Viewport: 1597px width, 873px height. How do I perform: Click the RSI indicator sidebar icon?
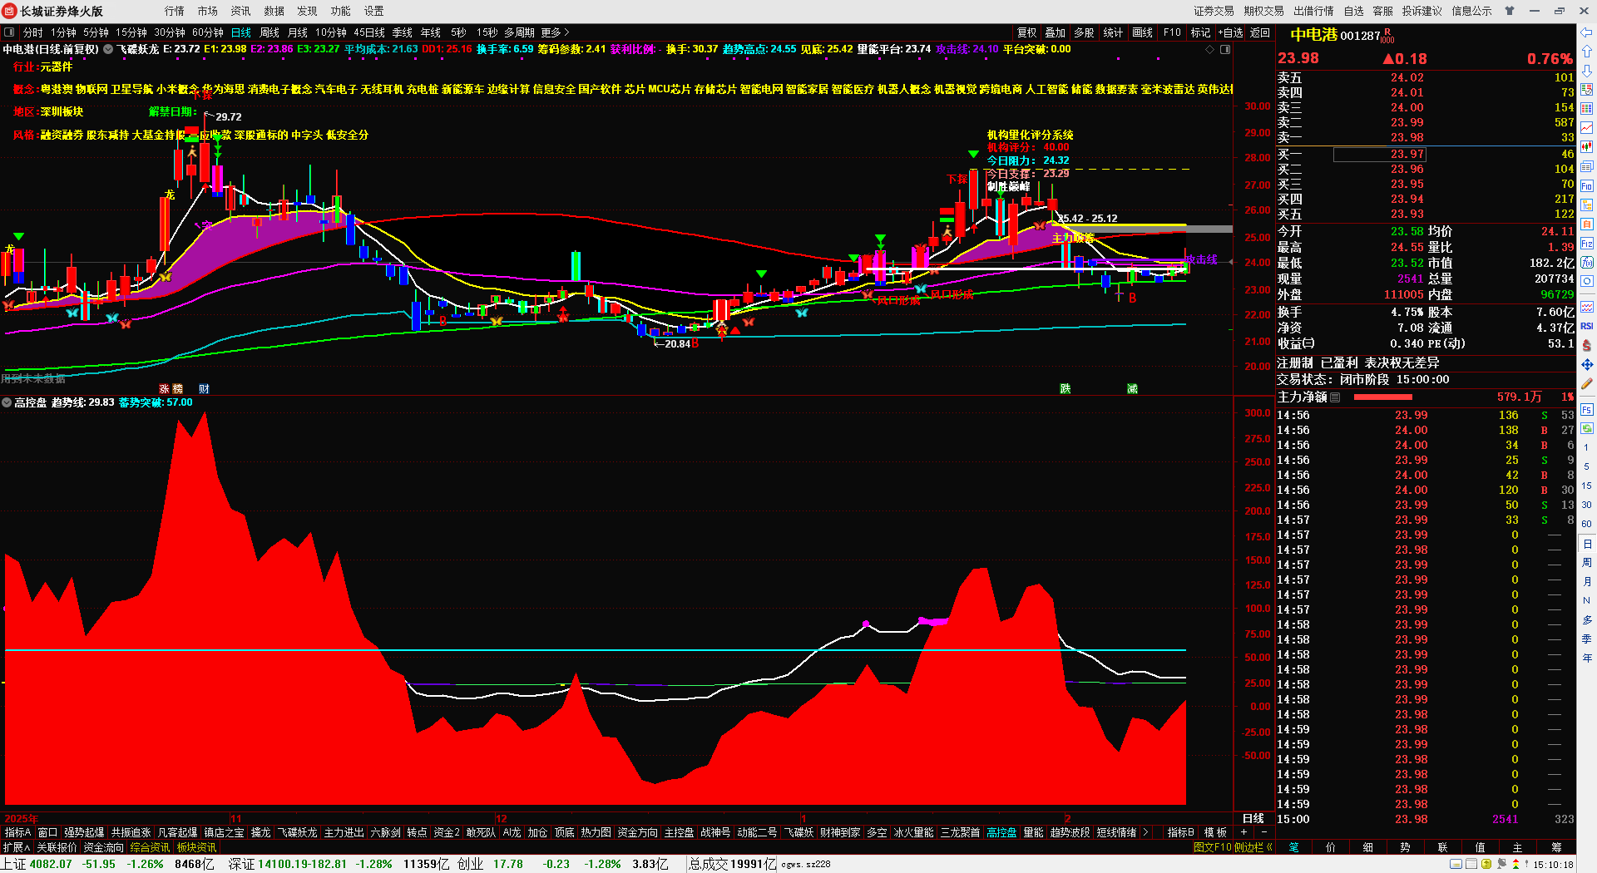pos(1587,326)
